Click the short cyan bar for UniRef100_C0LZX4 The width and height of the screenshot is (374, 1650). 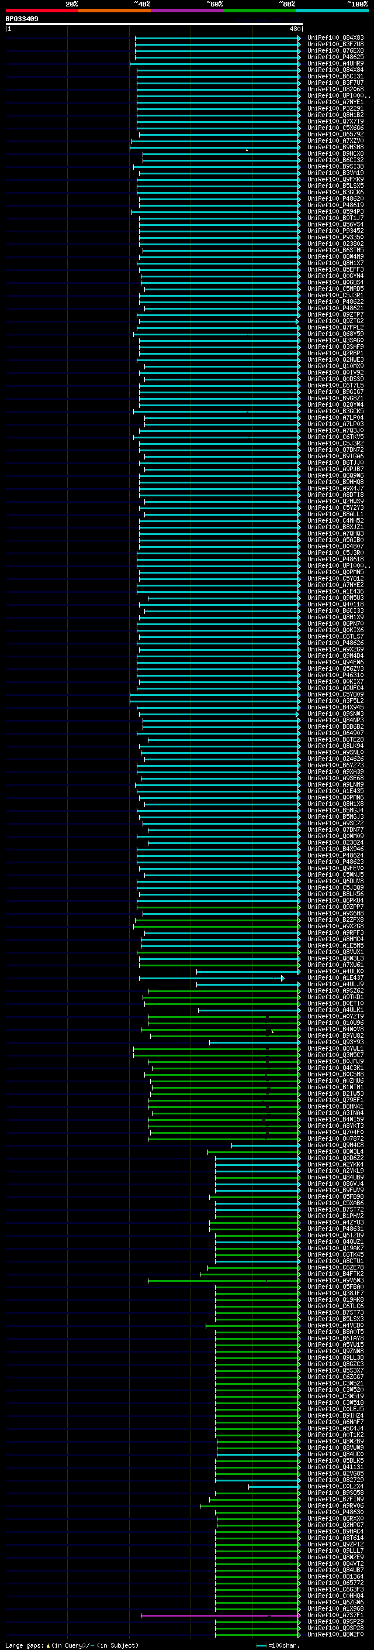[274, 1486]
